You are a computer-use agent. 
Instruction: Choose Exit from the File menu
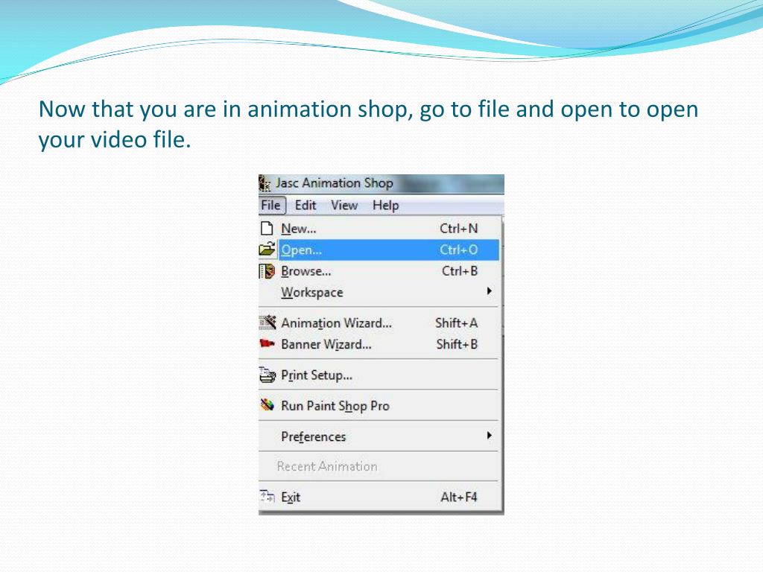pyautogui.click(x=379, y=497)
